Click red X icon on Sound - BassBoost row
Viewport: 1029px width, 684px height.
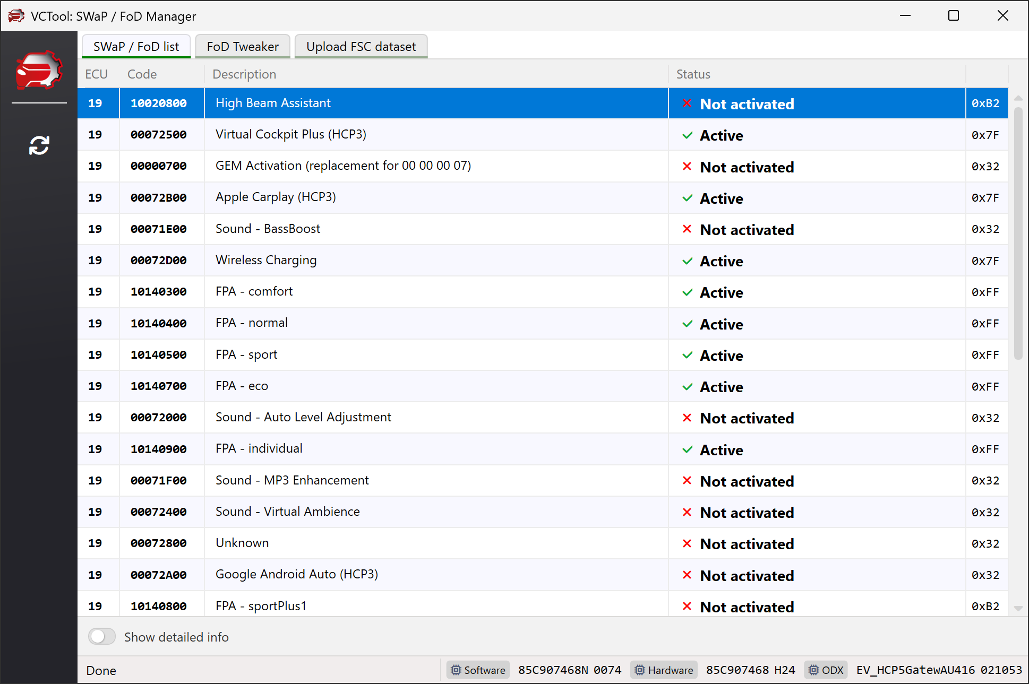coord(687,229)
